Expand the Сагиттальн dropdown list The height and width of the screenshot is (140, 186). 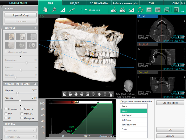[x=20, y=130]
